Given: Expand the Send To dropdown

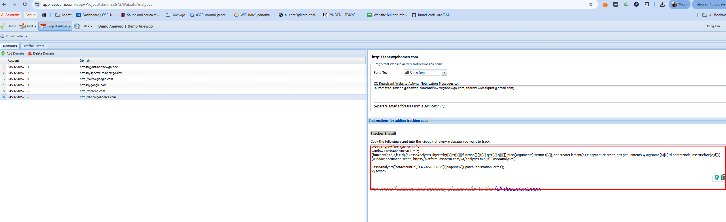Looking at the screenshot, I should pyautogui.click(x=444, y=73).
